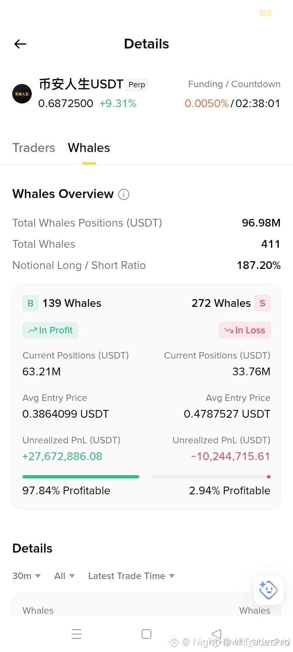Viewport: 293px width, 652px height.
Task: Open the Whales Overview info icon
Action: 124,194
